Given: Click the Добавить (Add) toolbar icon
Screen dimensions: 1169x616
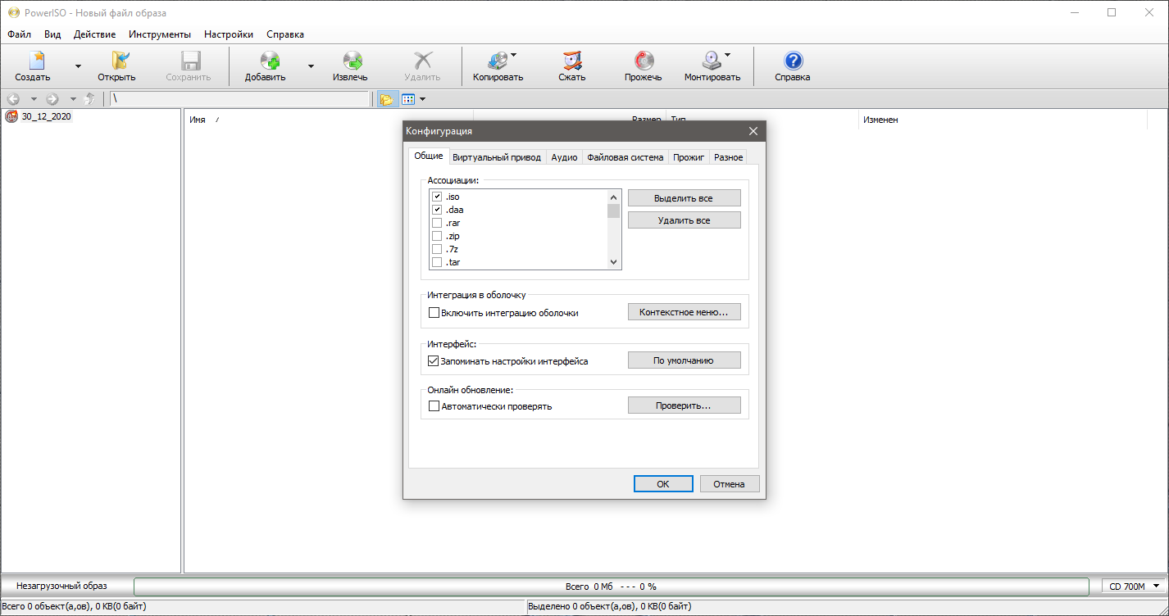Looking at the screenshot, I should (x=269, y=61).
